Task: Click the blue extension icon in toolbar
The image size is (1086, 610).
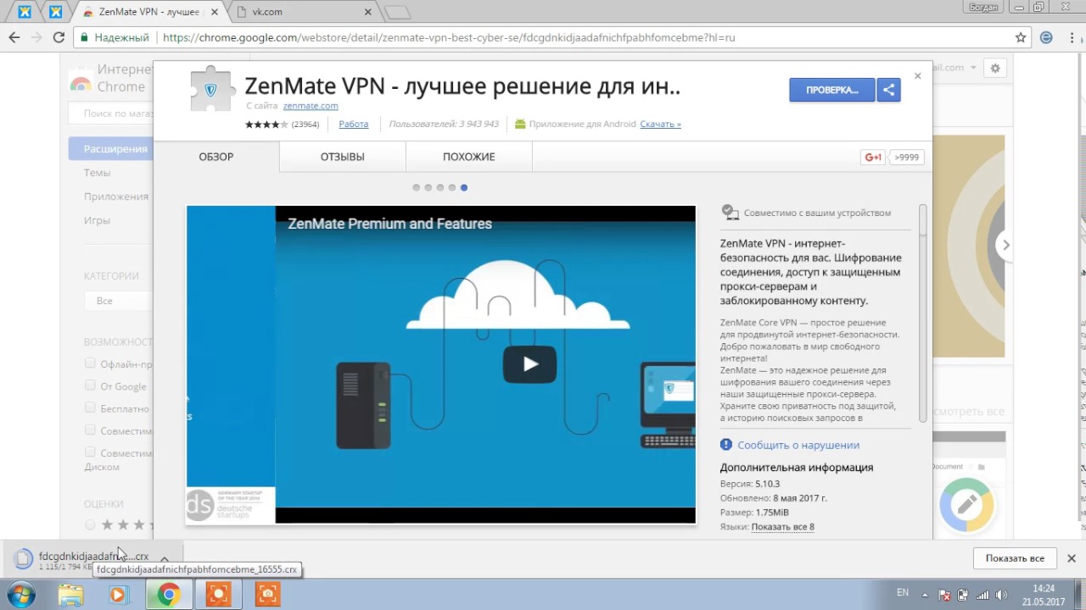Action: click(x=1046, y=37)
